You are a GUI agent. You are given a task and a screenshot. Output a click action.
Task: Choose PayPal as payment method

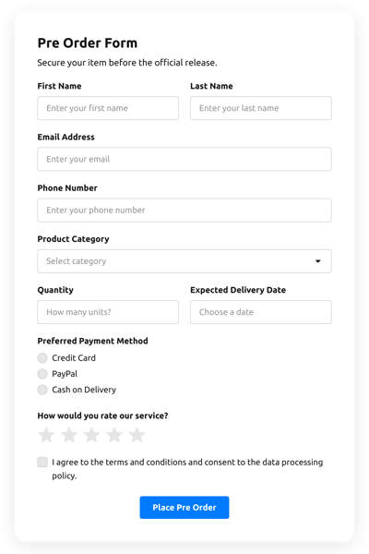pyautogui.click(x=42, y=374)
